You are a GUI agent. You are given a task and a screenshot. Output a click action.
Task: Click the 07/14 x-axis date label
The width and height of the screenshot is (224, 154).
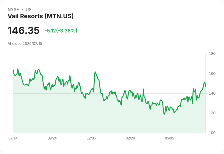[13, 138]
